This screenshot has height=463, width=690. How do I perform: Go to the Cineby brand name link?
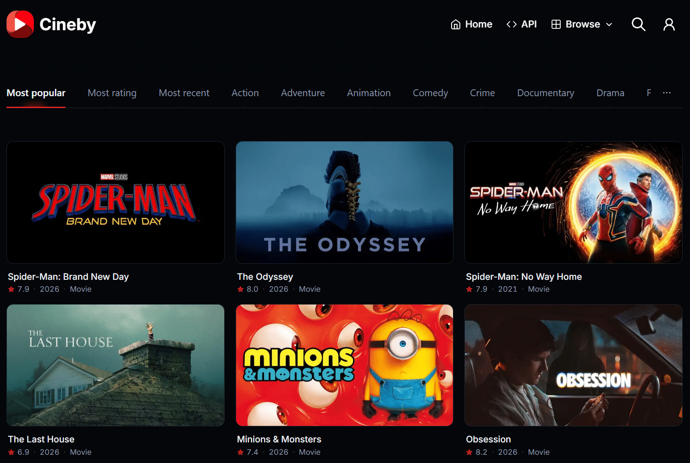[x=68, y=24]
